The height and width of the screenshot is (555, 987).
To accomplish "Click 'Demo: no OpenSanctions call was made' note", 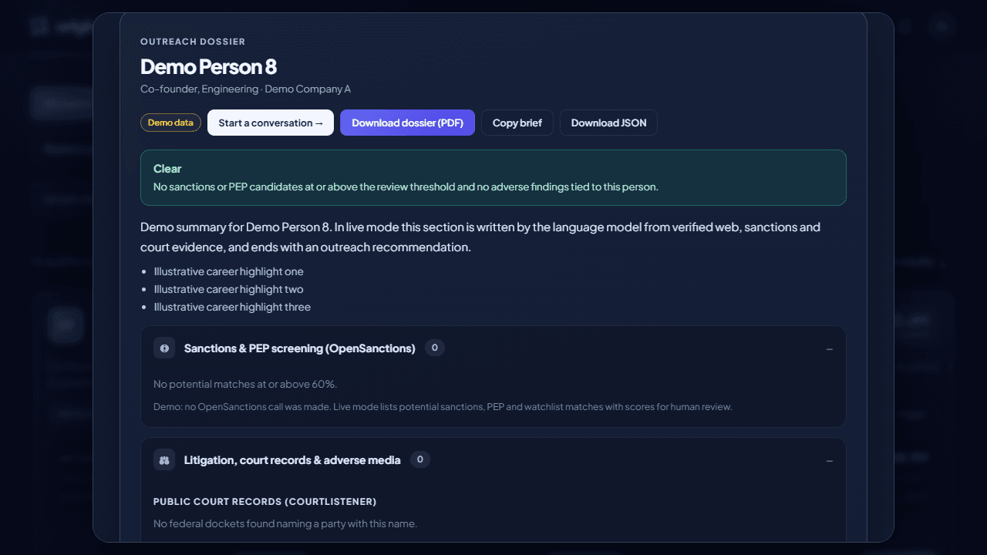I will pos(443,406).
